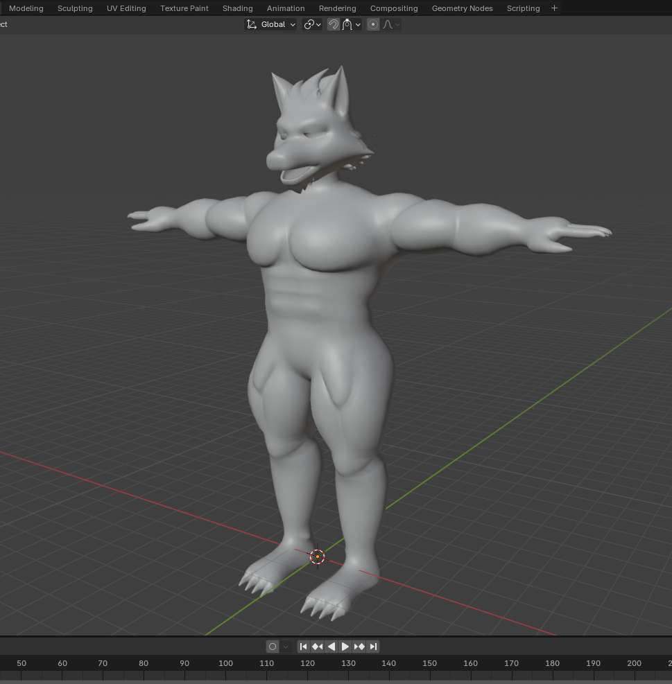The width and height of the screenshot is (672, 684).
Task: Jump to previous keyframe
Action: [318, 647]
